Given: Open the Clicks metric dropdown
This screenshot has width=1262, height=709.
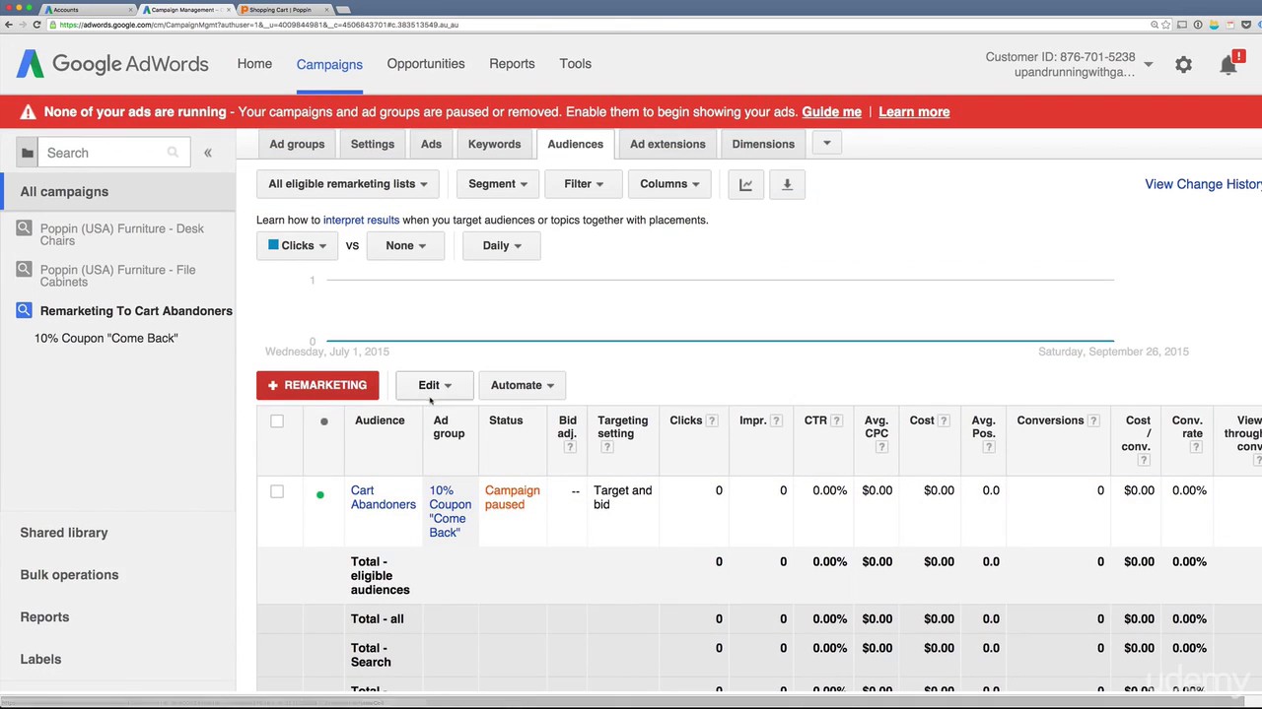Looking at the screenshot, I should coord(297,246).
